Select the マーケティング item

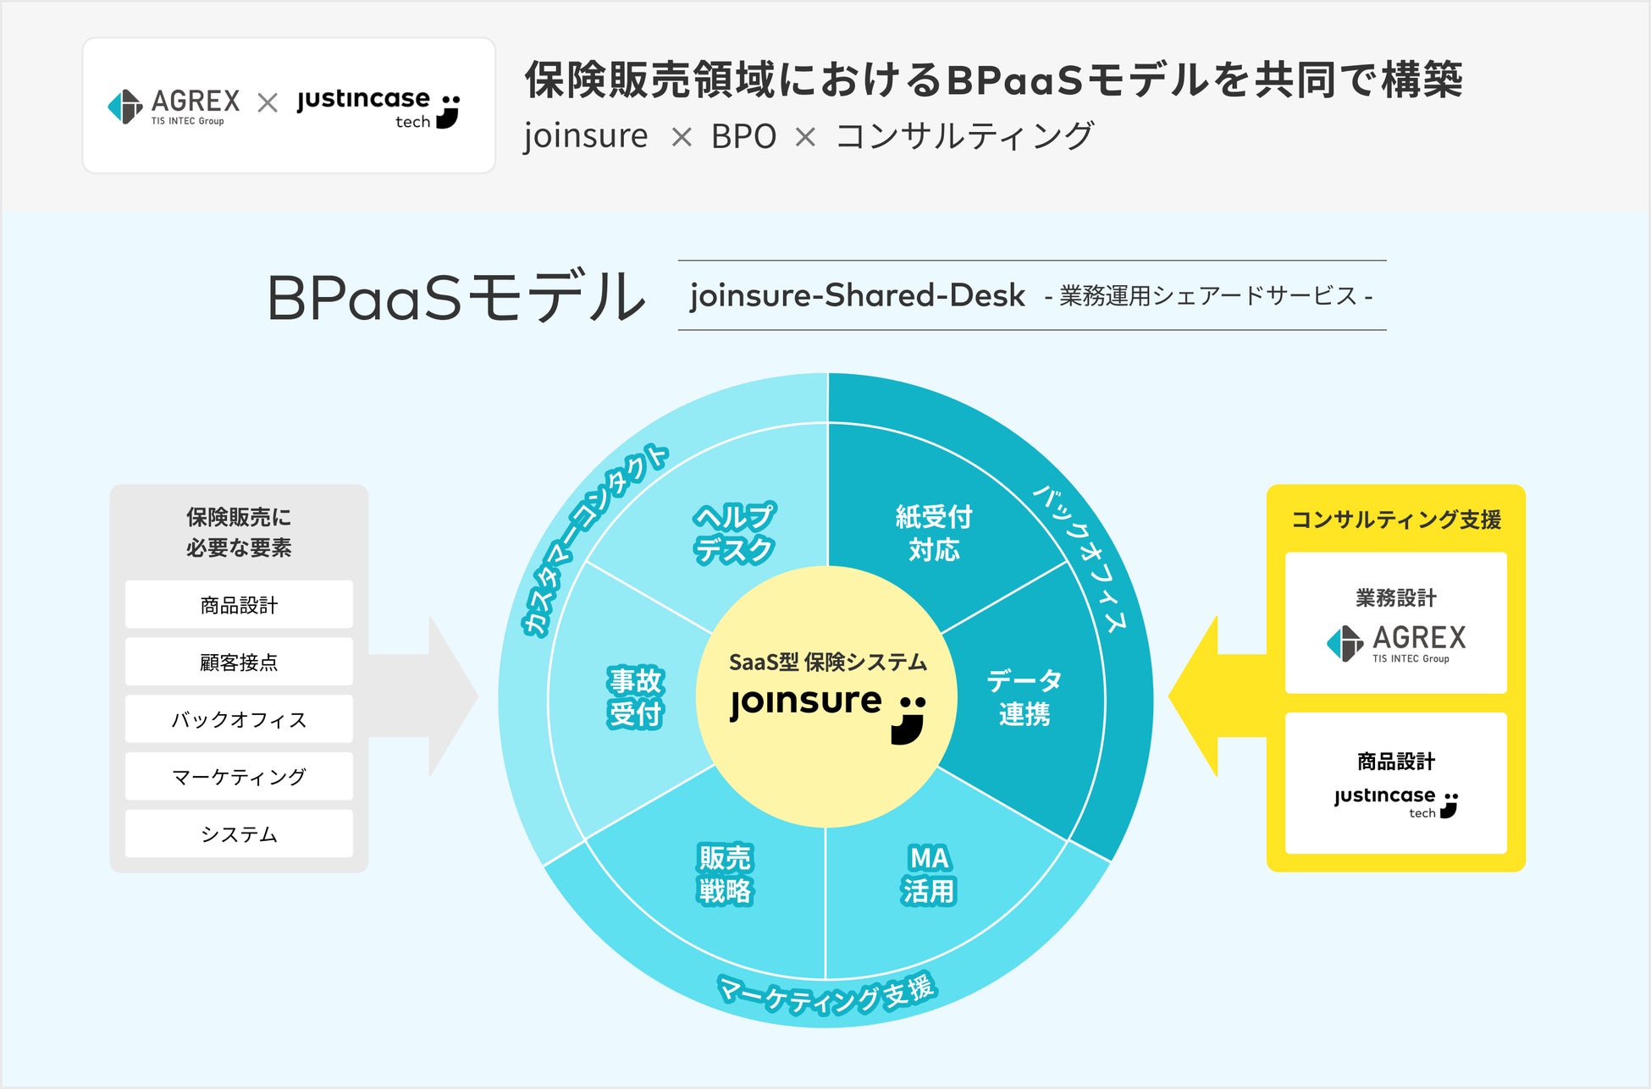(239, 776)
